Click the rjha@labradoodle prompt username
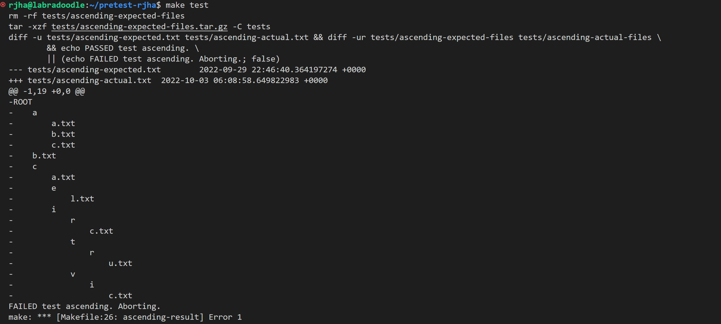Image resolution: width=721 pixels, height=324 pixels. [46, 5]
